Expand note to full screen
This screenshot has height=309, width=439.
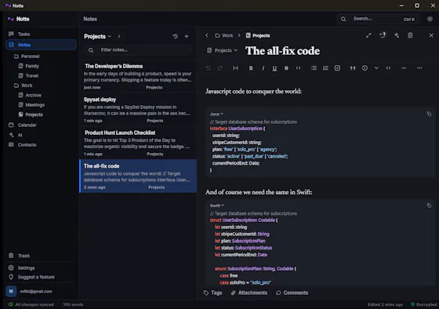(368, 35)
